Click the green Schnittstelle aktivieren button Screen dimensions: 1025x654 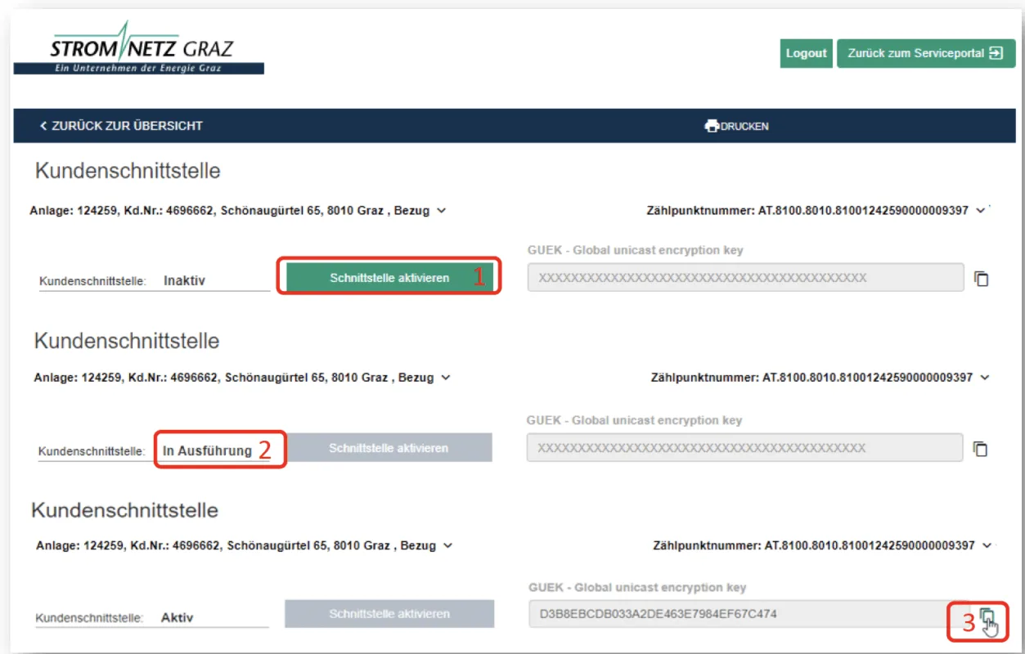coord(389,278)
